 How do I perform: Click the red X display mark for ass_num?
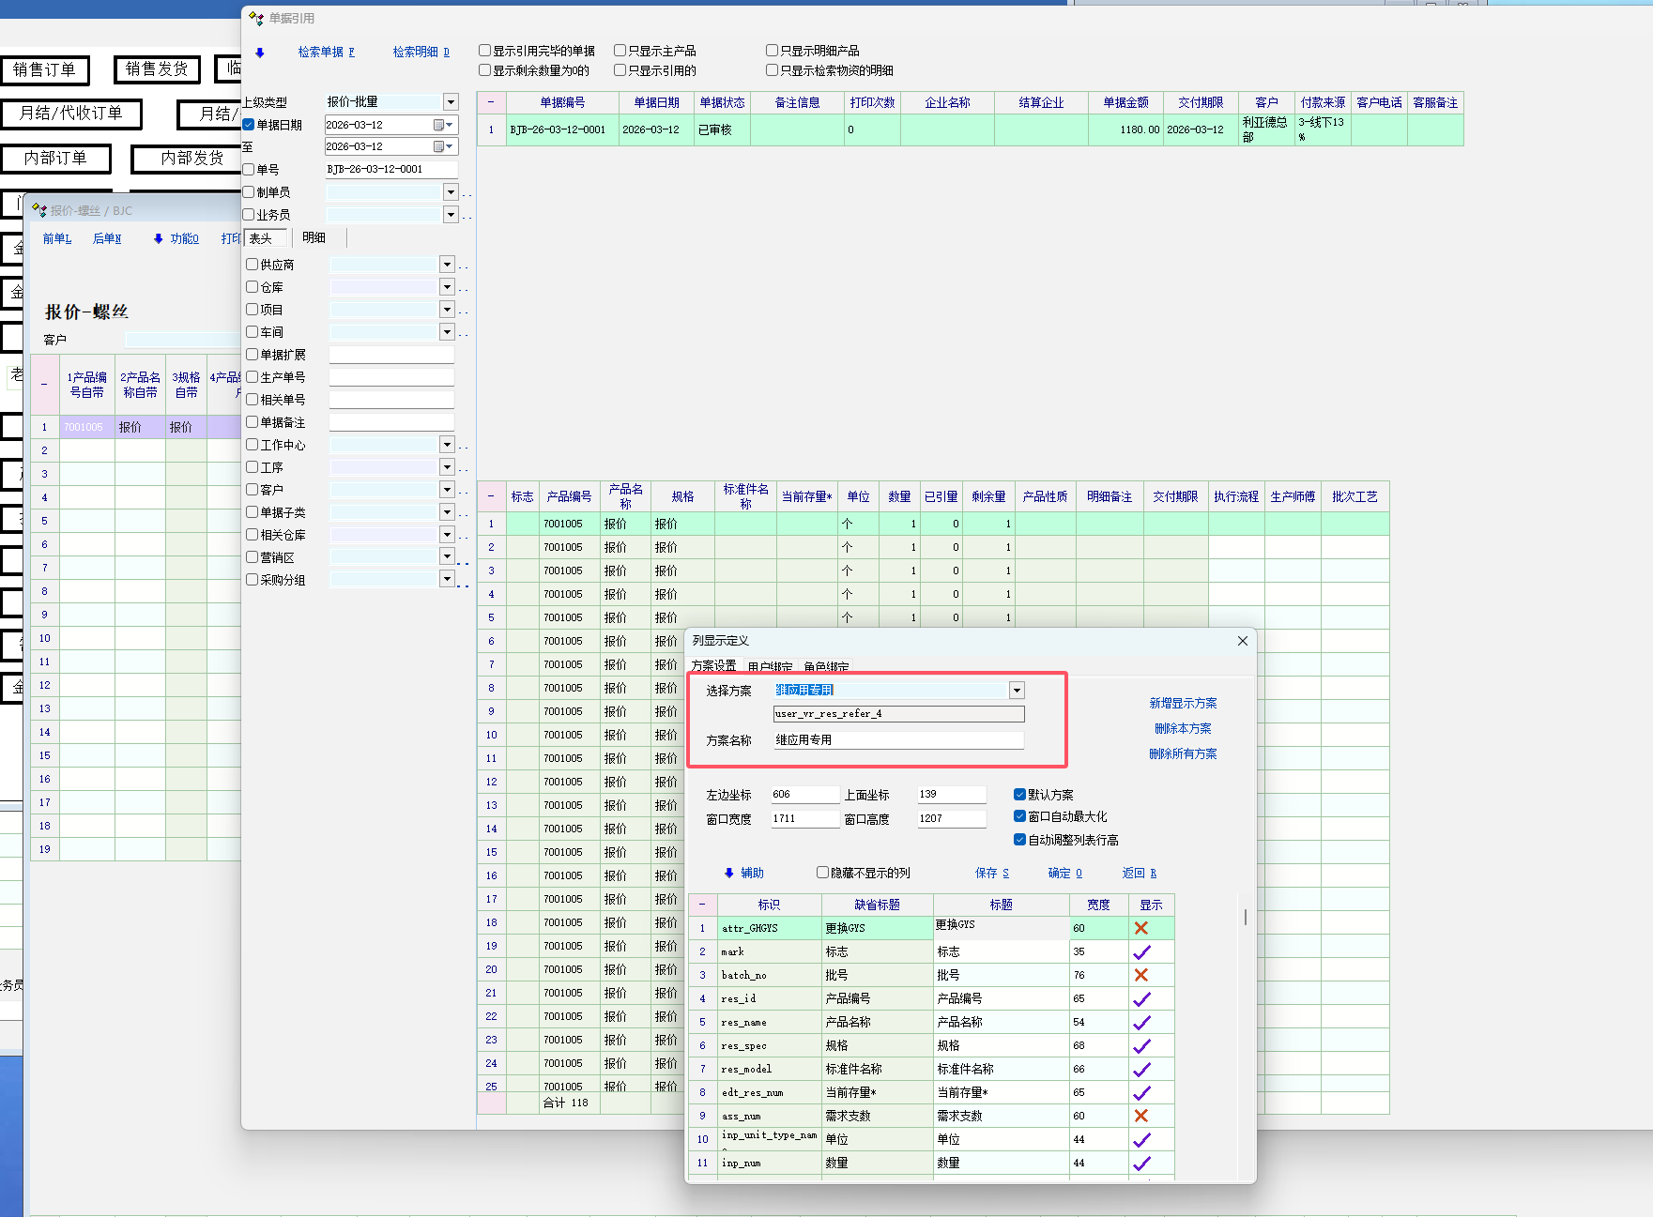coord(1141,1116)
